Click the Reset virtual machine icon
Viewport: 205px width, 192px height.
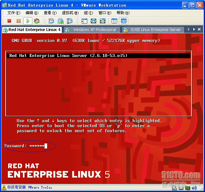click(37, 21)
